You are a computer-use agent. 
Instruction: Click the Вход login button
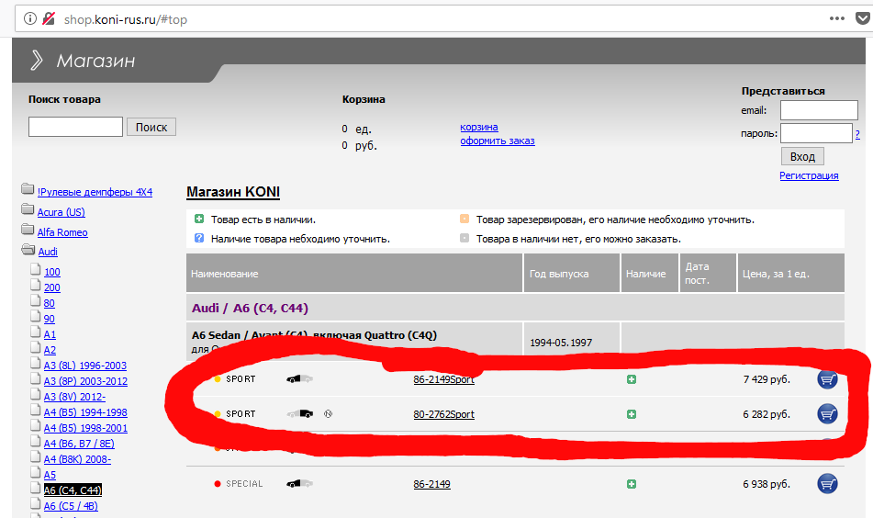802,156
